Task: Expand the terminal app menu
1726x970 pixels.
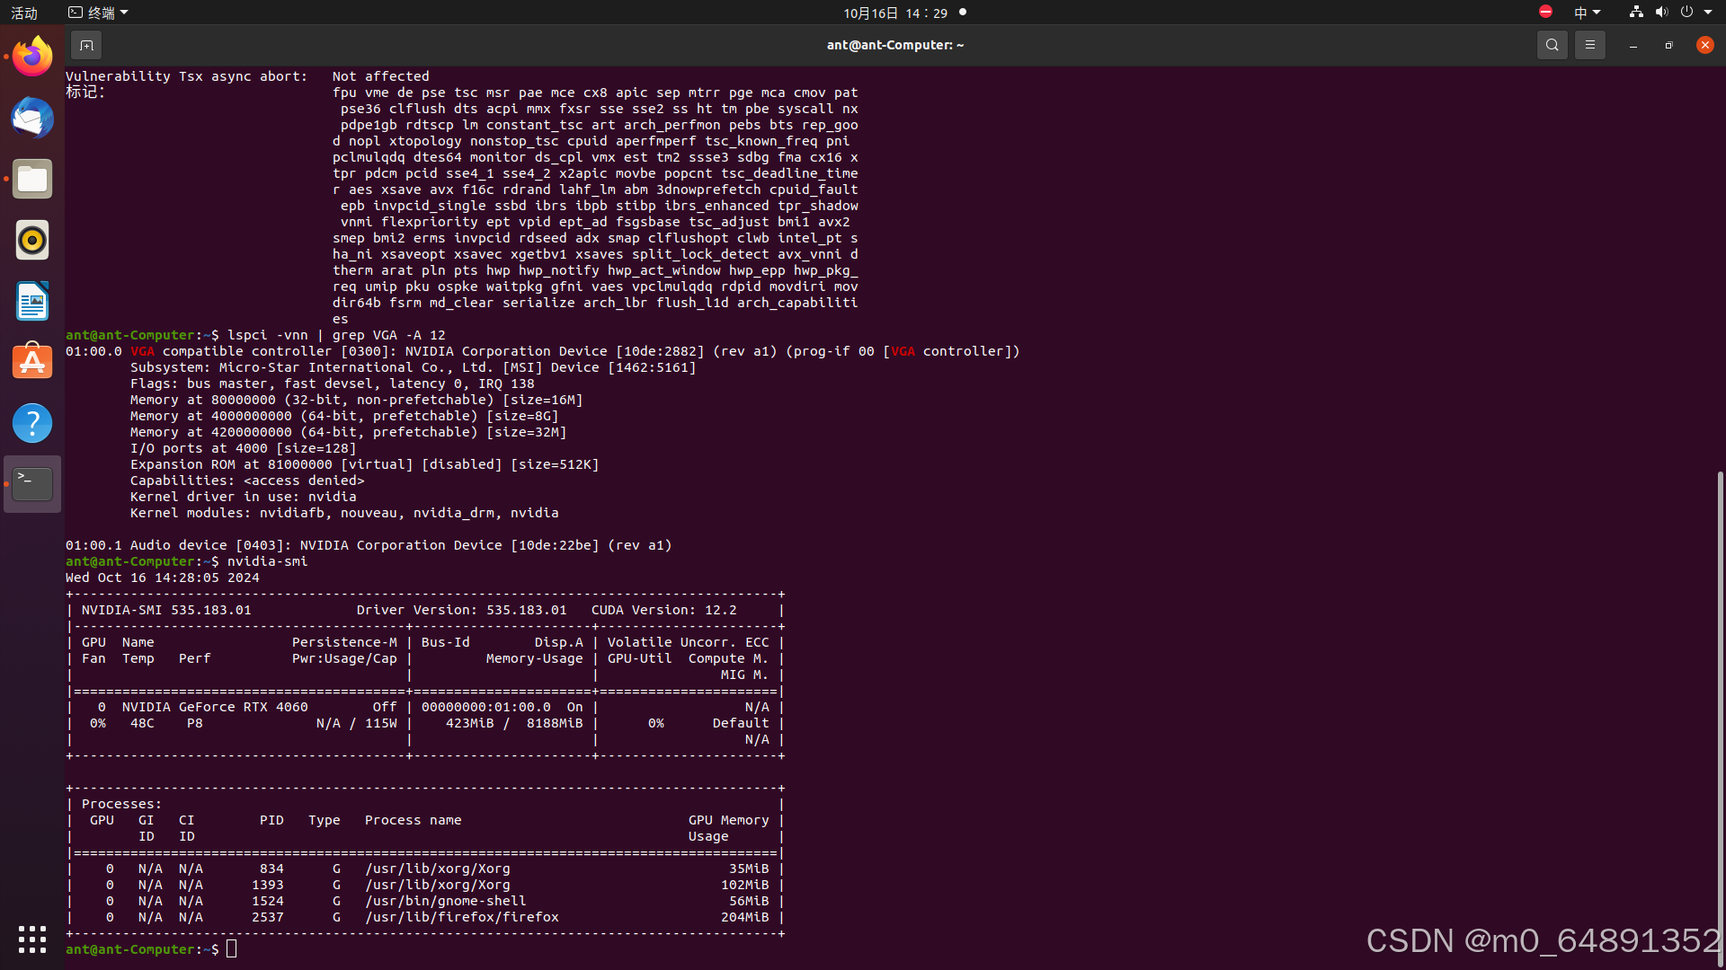Action: click(99, 13)
